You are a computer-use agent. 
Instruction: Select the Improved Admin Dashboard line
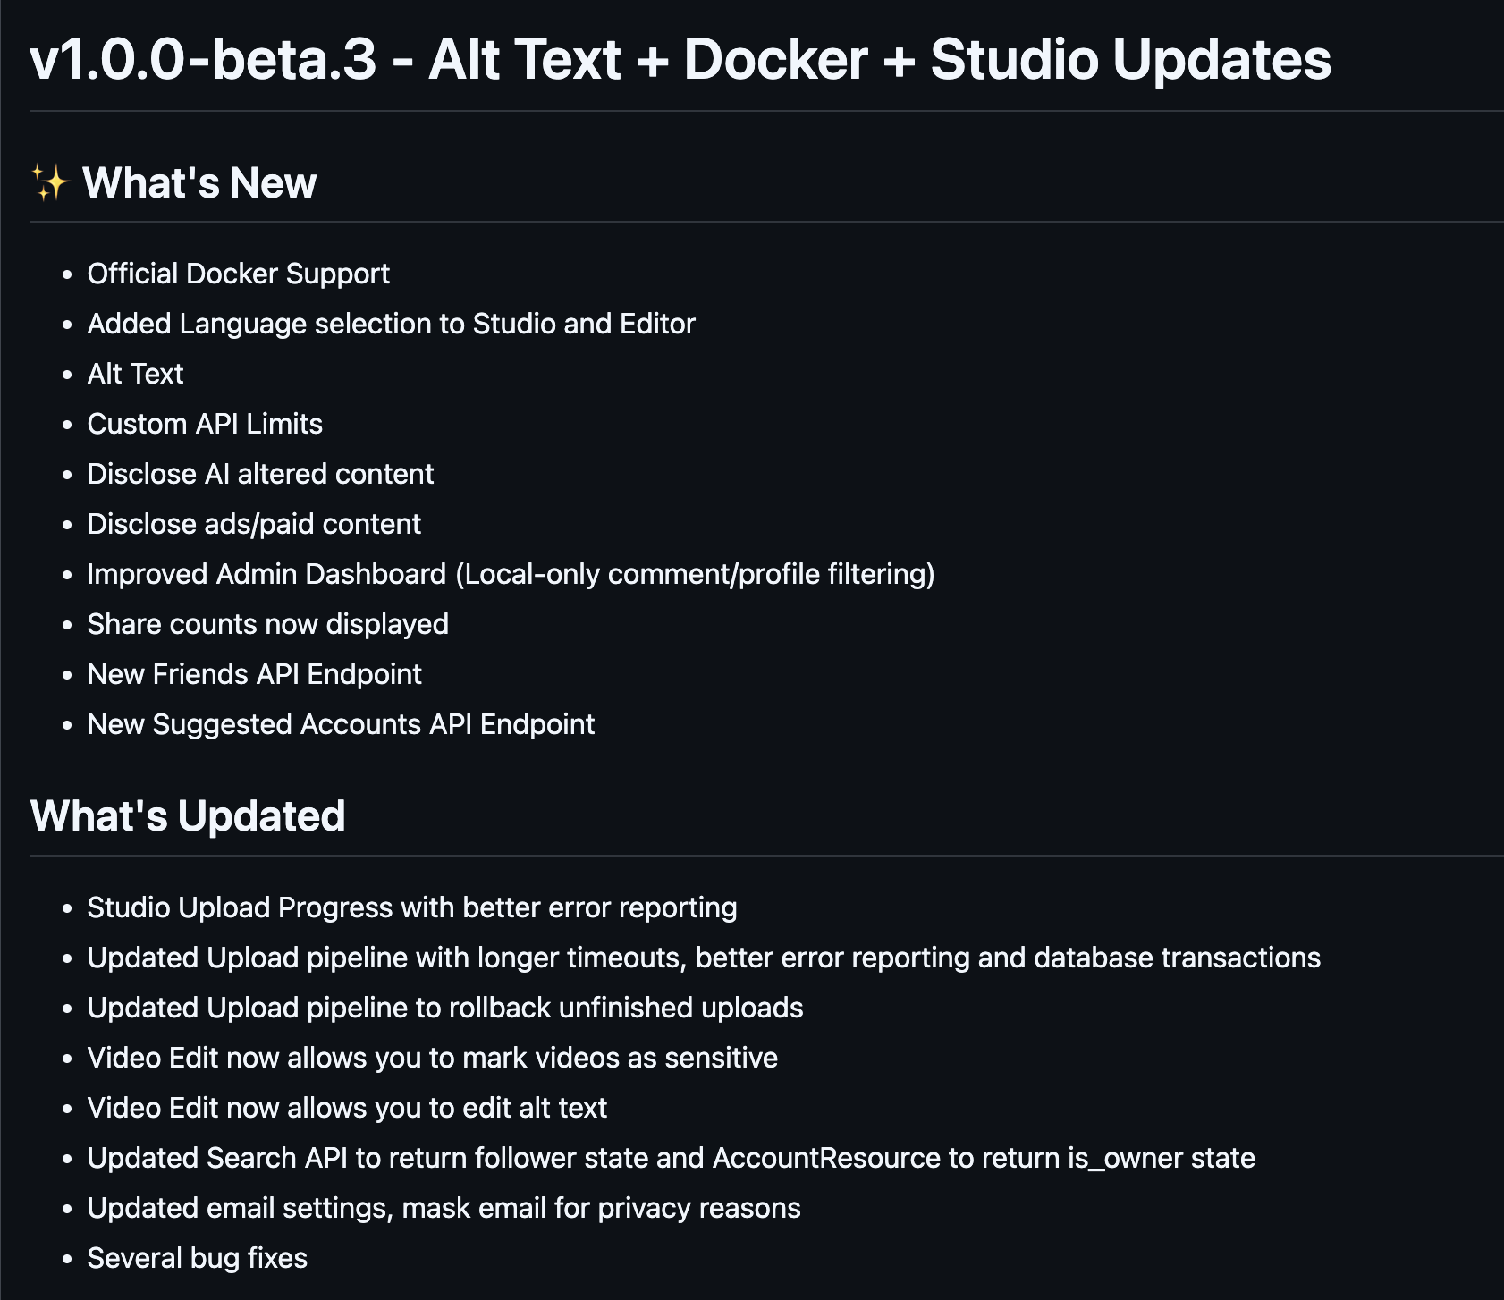tap(511, 574)
